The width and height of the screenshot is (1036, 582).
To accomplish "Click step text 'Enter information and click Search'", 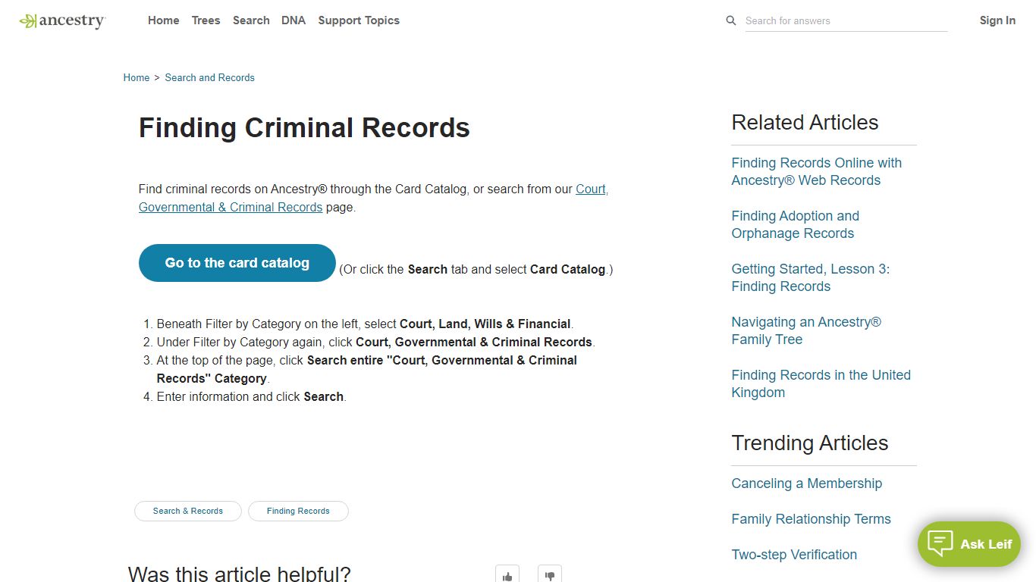I will tap(251, 396).
